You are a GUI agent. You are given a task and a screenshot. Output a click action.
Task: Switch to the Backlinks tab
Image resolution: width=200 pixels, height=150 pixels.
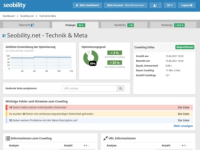(x=124, y=25)
